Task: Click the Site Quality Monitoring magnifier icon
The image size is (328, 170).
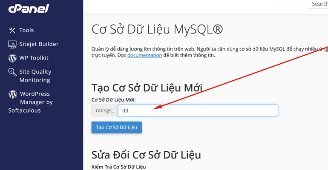Action: pos(12,72)
